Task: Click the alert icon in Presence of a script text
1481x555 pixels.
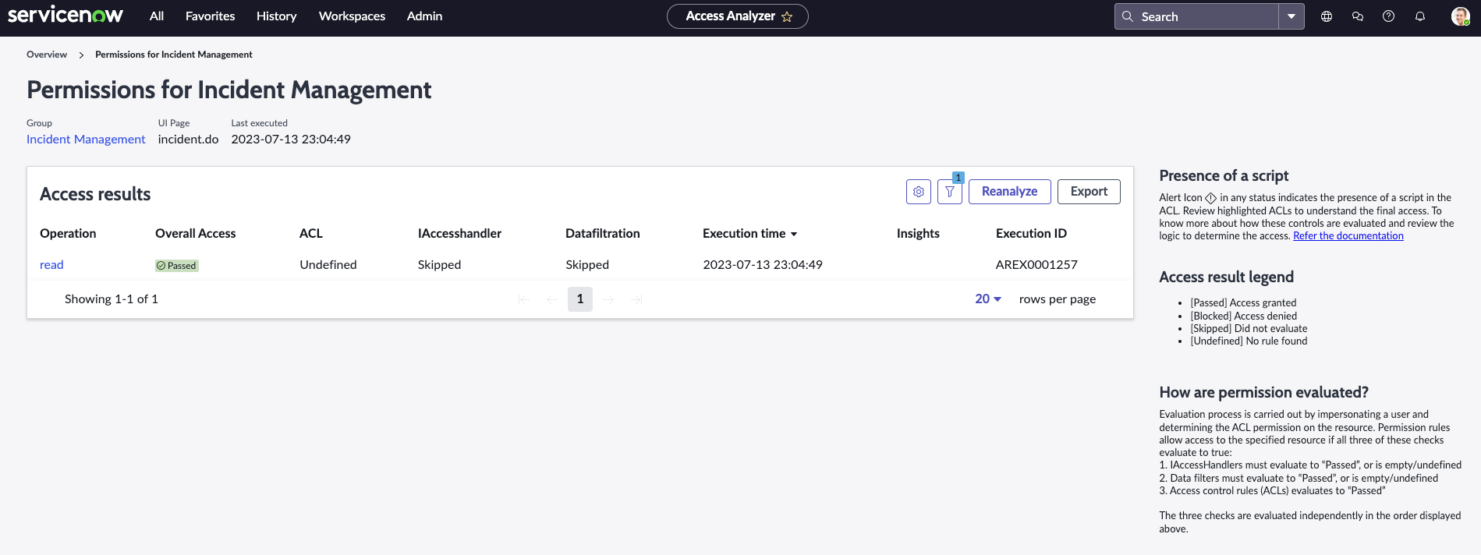Action: pos(1211,198)
